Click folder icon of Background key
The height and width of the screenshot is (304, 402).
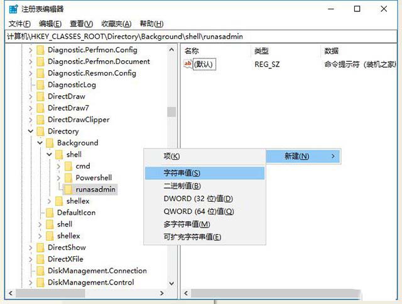click(50, 143)
